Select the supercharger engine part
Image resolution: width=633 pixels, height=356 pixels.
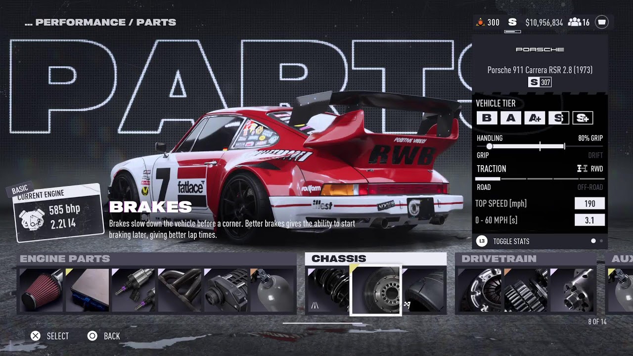coord(226,290)
